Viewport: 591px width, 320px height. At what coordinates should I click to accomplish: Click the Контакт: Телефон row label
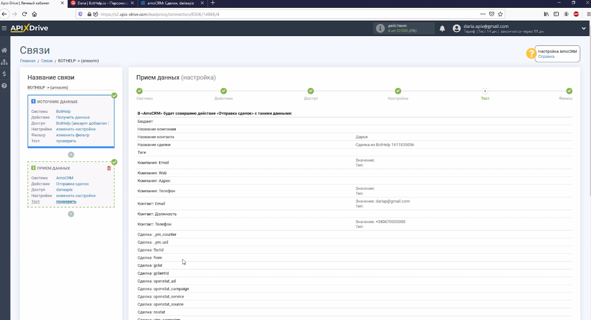(x=154, y=224)
